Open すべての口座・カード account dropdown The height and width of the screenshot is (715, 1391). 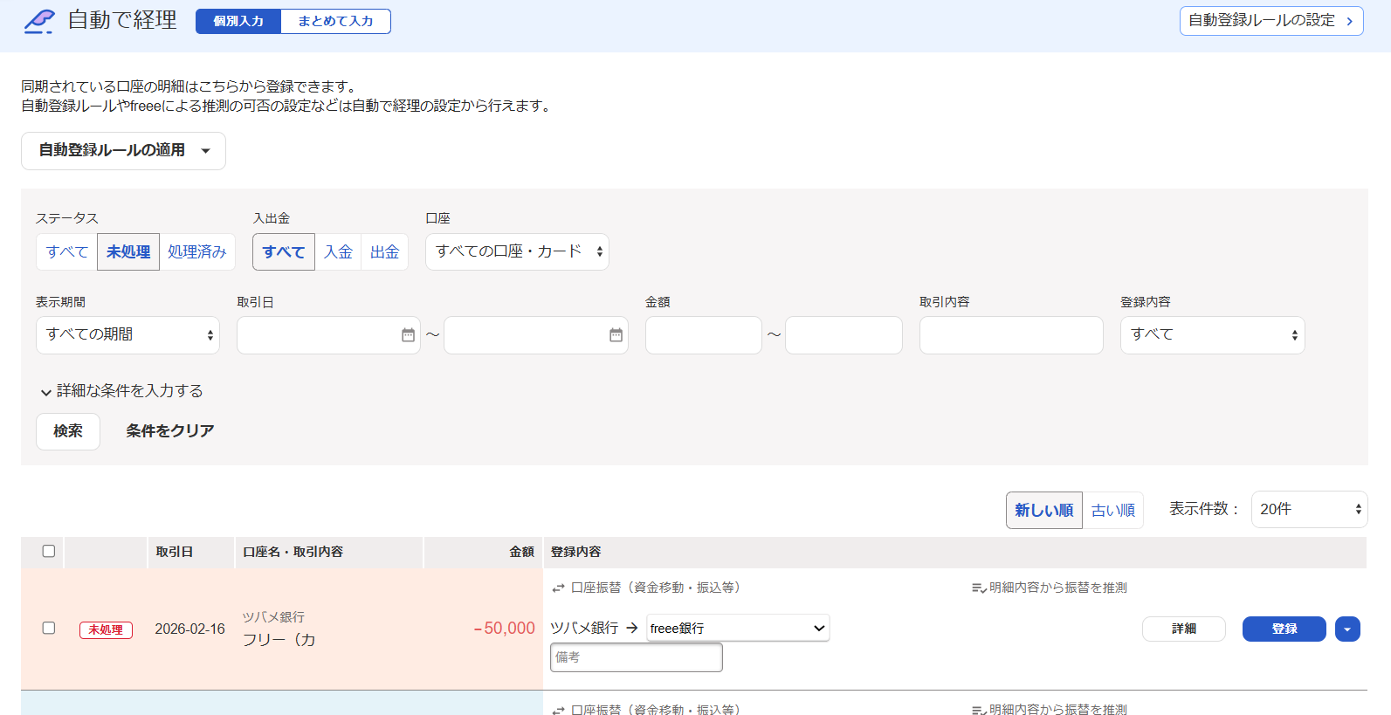click(517, 251)
